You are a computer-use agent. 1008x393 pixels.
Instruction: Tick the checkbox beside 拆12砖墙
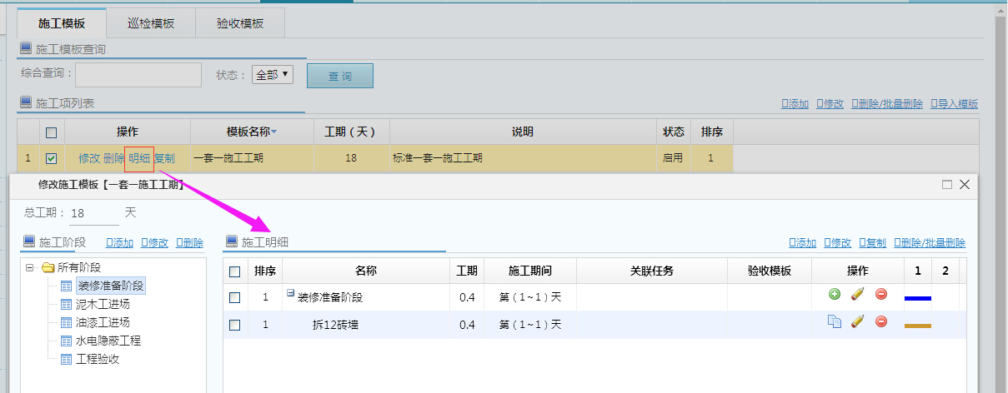[x=235, y=325]
